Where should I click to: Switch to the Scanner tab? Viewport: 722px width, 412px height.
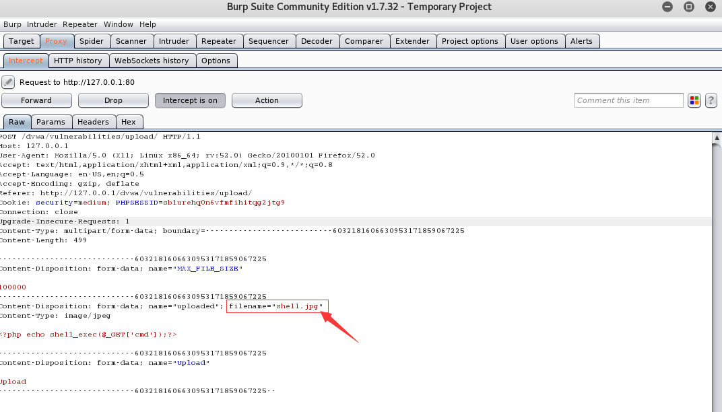tap(131, 41)
